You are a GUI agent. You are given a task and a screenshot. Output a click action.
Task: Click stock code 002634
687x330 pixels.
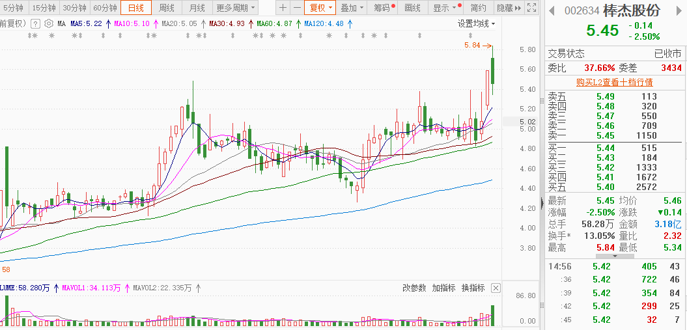coord(582,10)
